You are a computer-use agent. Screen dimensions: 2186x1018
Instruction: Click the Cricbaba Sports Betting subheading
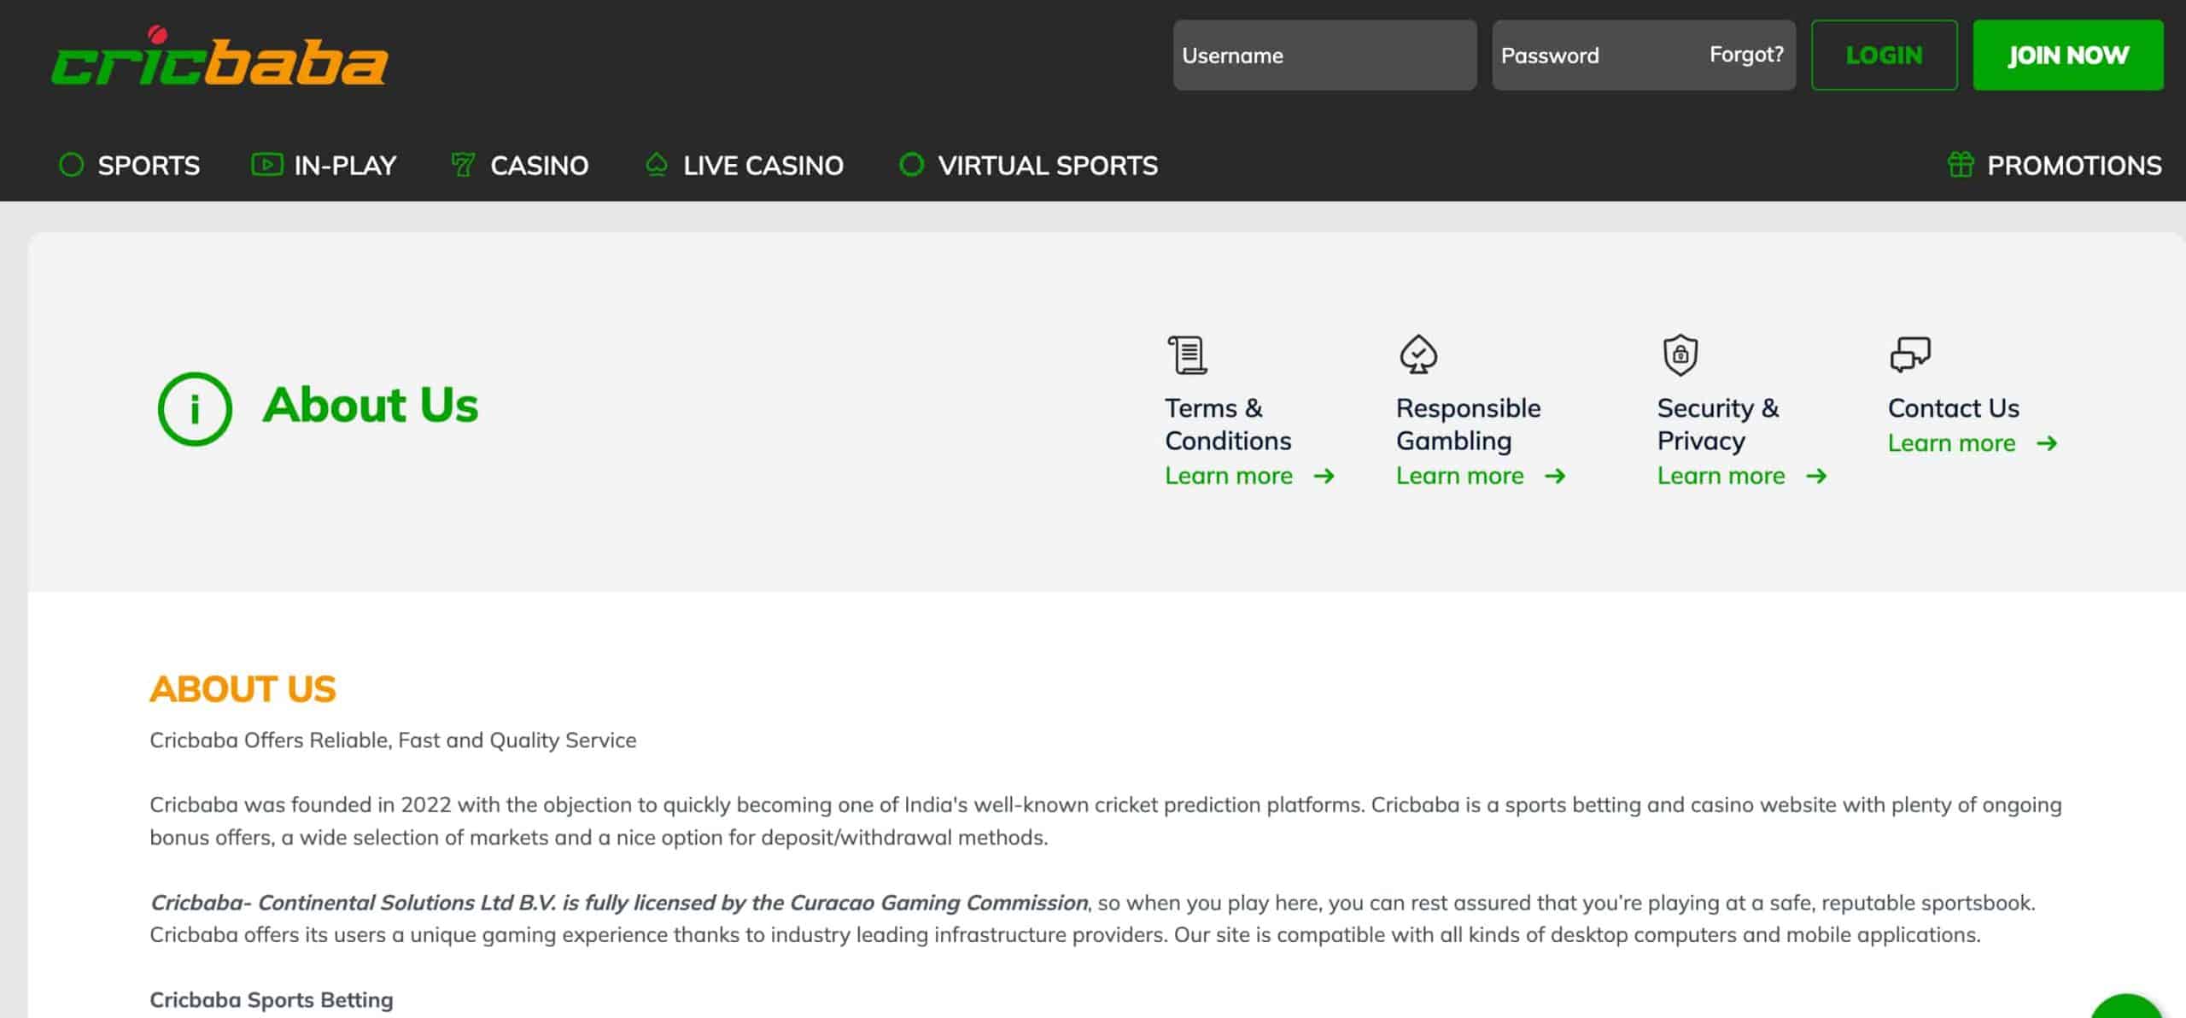pos(272,1000)
